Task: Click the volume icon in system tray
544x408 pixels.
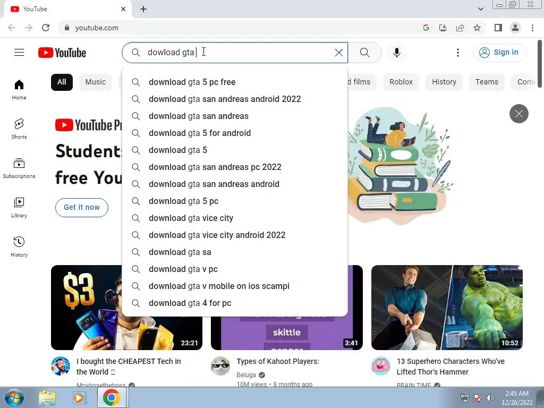Action: pos(490,398)
